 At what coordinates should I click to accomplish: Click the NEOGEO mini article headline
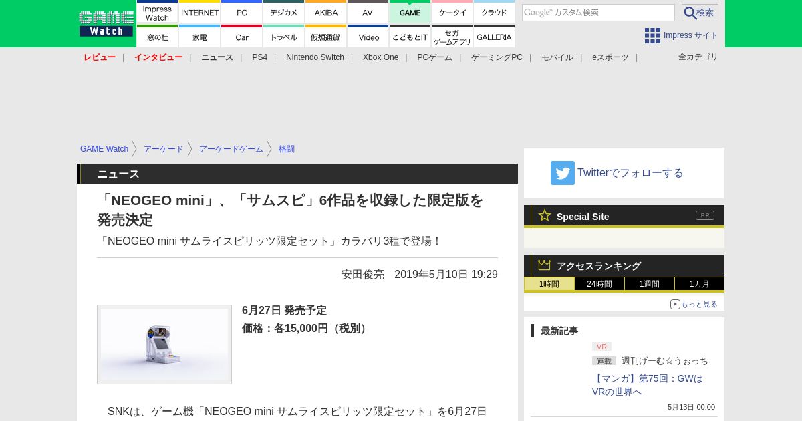coord(290,210)
